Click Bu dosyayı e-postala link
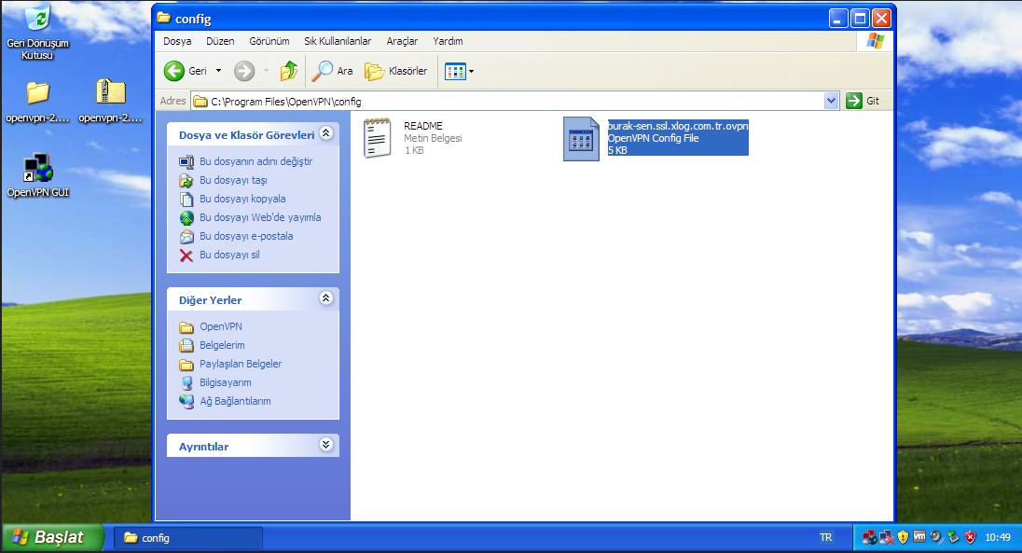 [x=246, y=236]
